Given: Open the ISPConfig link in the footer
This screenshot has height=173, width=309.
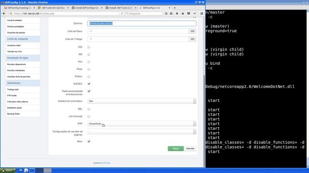Looking at the screenshot, I should coord(106,163).
